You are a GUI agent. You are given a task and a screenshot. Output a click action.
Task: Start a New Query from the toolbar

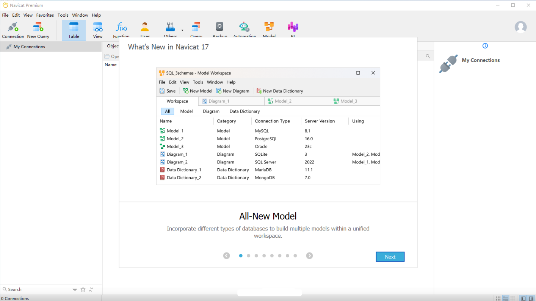tap(38, 30)
